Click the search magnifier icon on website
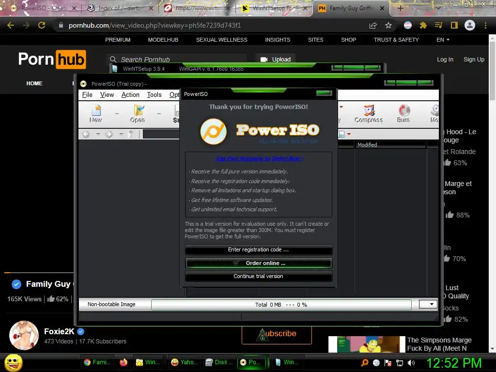This screenshot has height=372, width=496. pyautogui.click(x=113, y=59)
